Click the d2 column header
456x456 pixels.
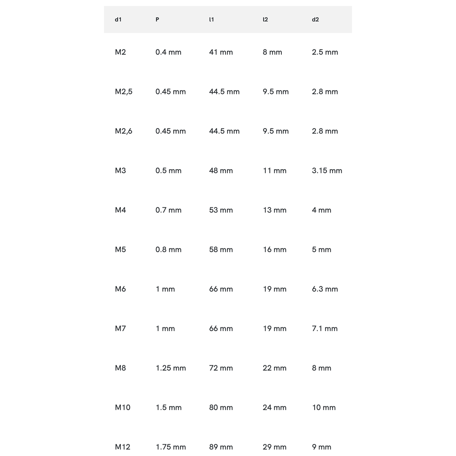315,20
